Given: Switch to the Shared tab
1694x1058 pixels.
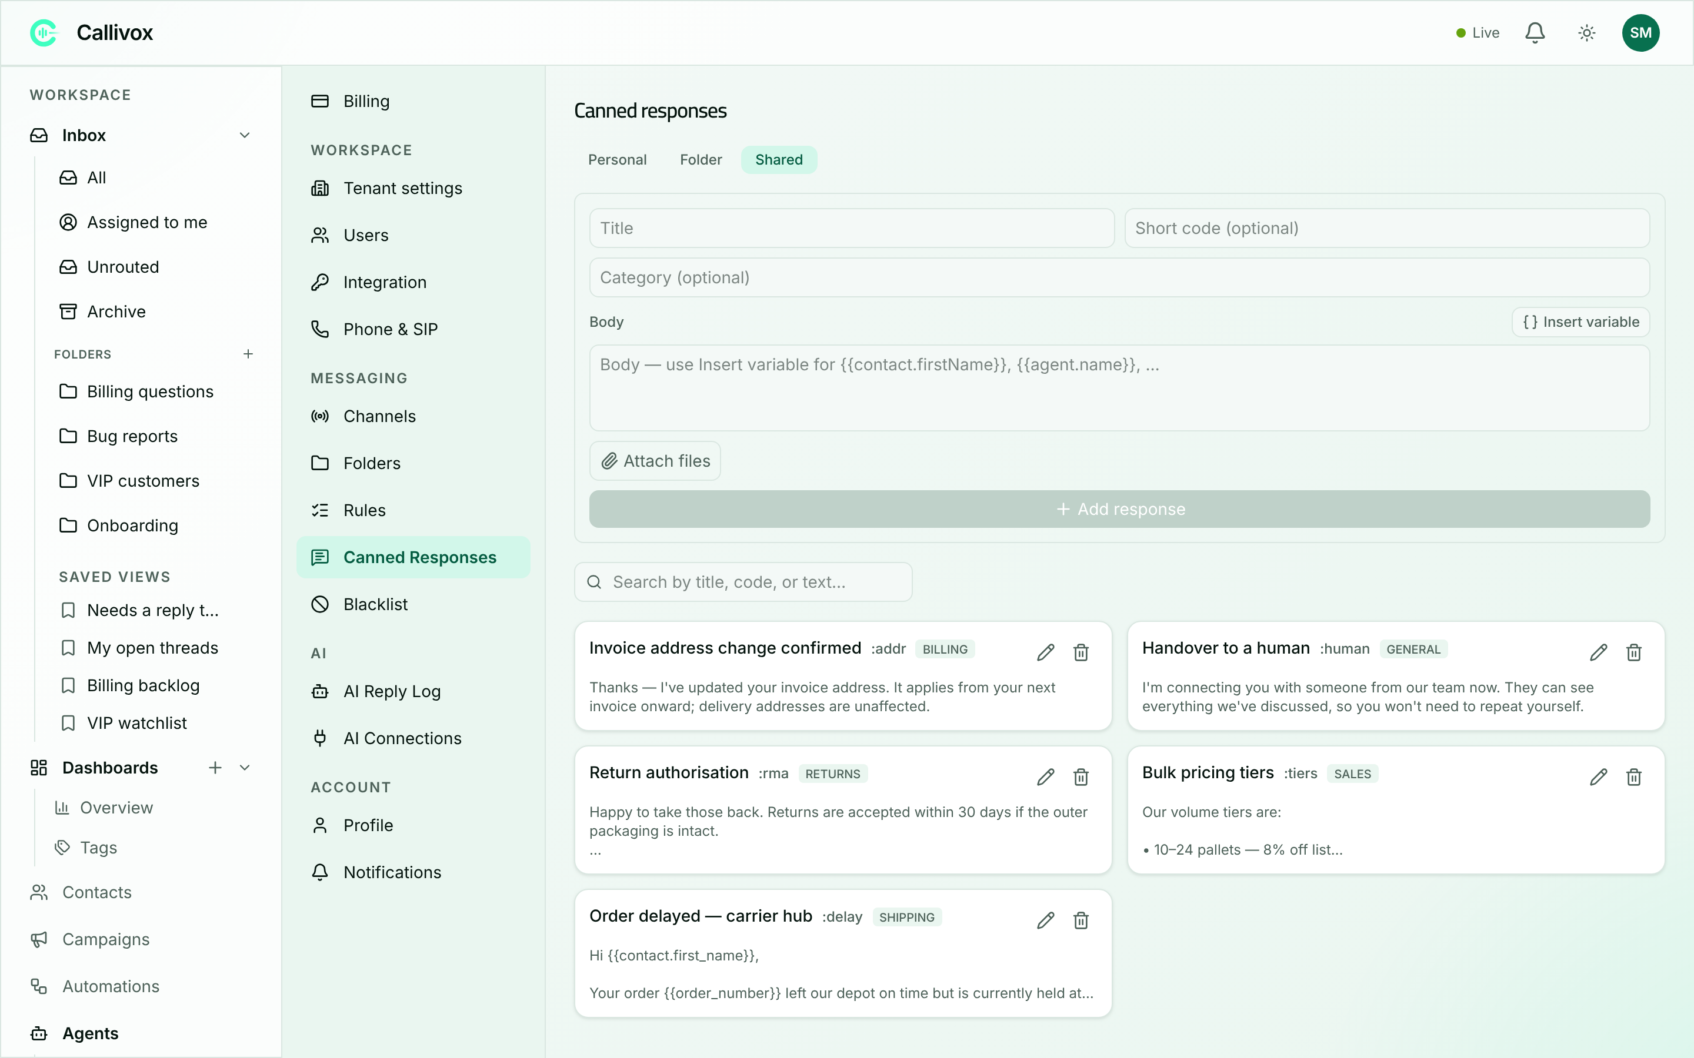Looking at the screenshot, I should (x=778, y=159).
